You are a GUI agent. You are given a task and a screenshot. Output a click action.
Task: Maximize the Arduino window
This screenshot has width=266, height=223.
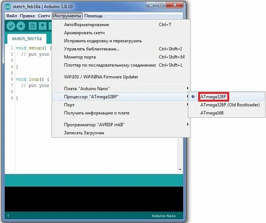[161, 5]
